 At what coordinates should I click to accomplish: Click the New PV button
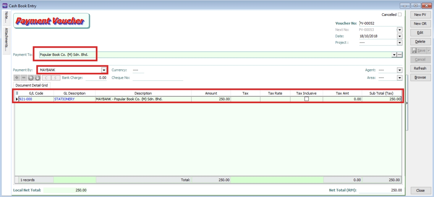pyautogui.click(x=420, y=15)
